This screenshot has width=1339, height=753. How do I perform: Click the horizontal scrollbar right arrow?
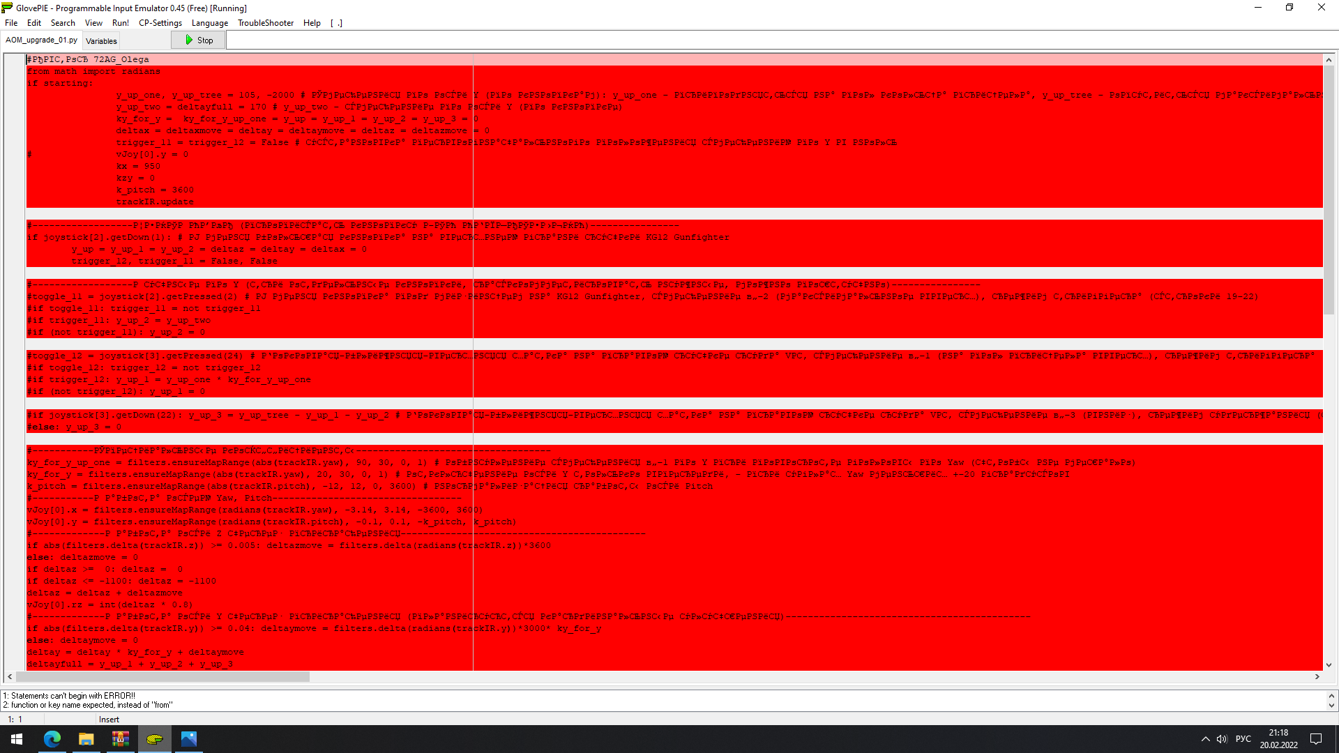(1317, 676)
